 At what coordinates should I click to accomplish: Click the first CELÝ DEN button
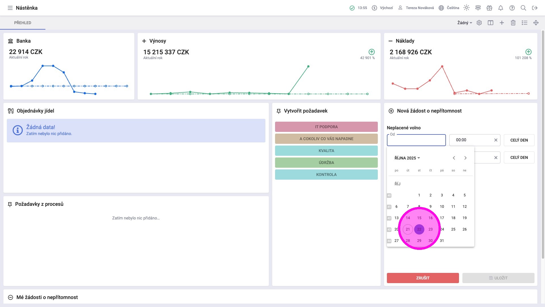(519, 140)
